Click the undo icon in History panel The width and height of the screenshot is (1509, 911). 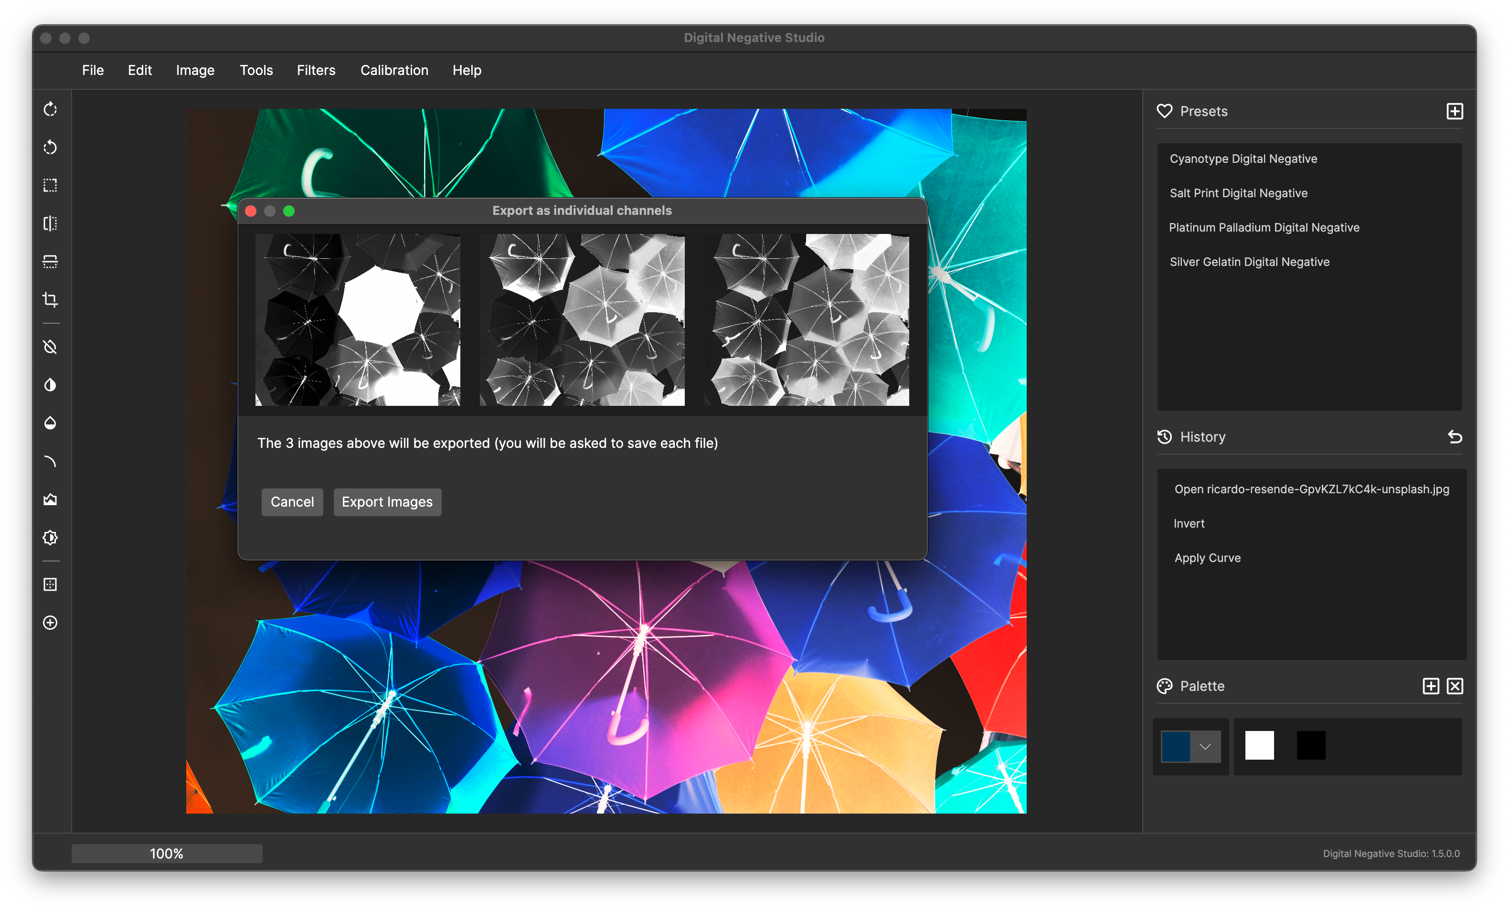(x=1456, y=436)
